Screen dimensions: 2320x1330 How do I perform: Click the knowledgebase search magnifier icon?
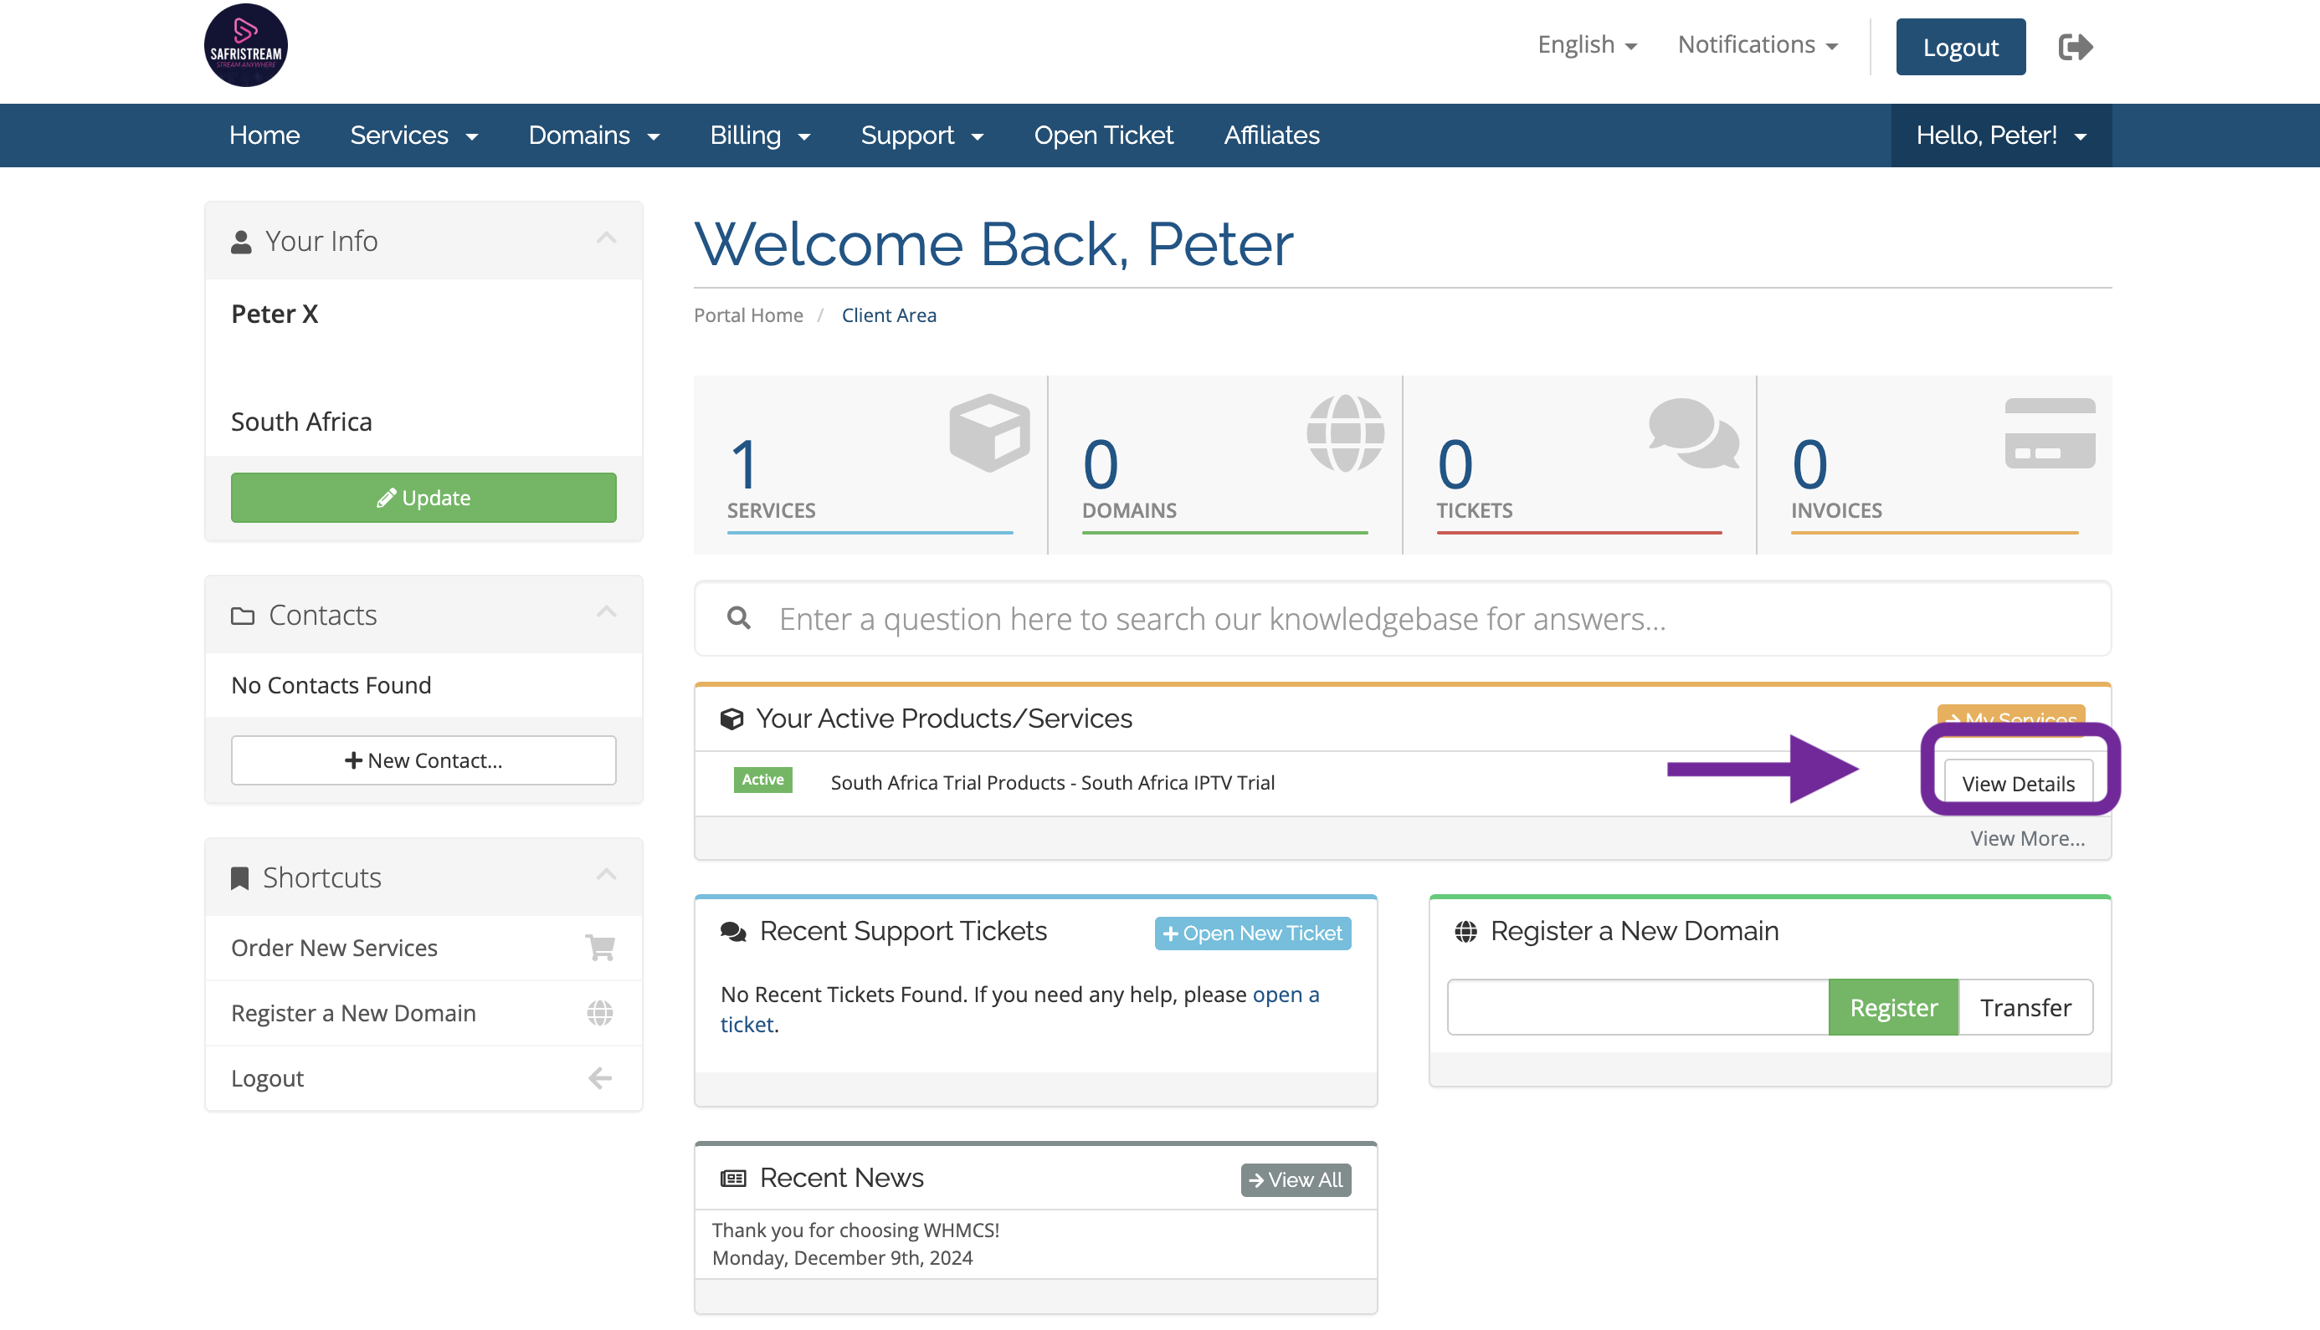[x=738, y=618]
